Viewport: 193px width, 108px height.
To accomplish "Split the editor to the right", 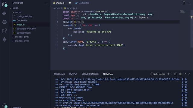I will (184, 3).
